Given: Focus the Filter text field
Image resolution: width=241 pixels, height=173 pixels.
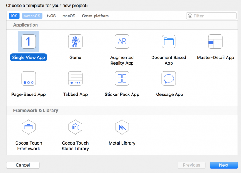Looking at the screenshot, I should (211, 16).
